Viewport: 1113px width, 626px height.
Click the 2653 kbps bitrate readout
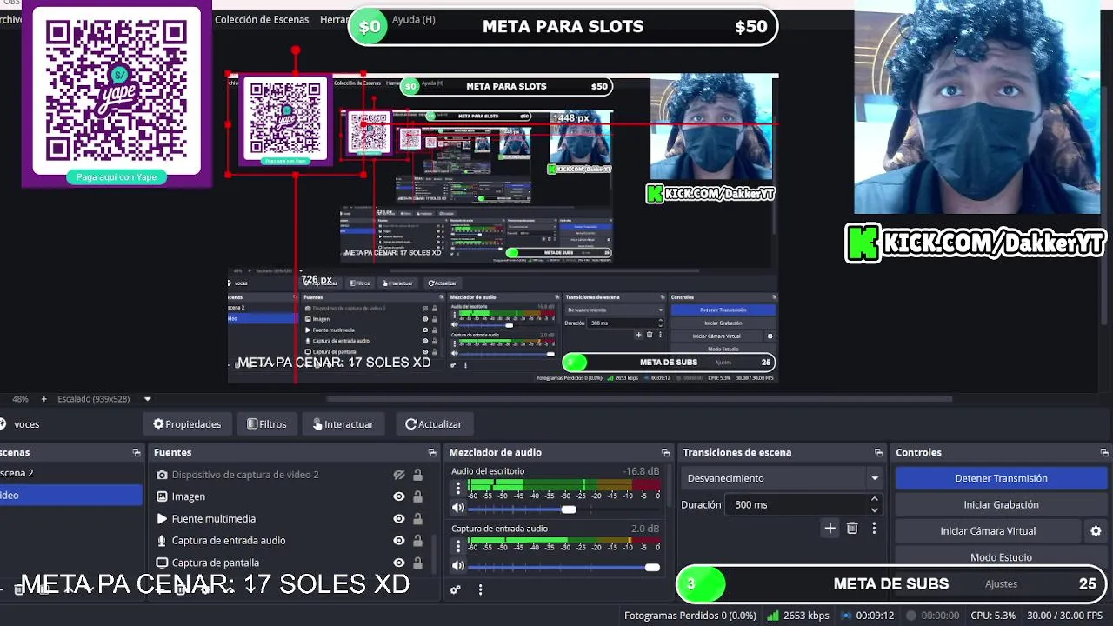coord(806,616)
